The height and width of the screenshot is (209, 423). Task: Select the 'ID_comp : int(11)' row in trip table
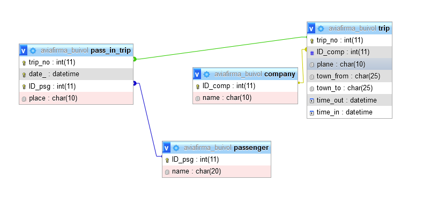pos(350,52)
